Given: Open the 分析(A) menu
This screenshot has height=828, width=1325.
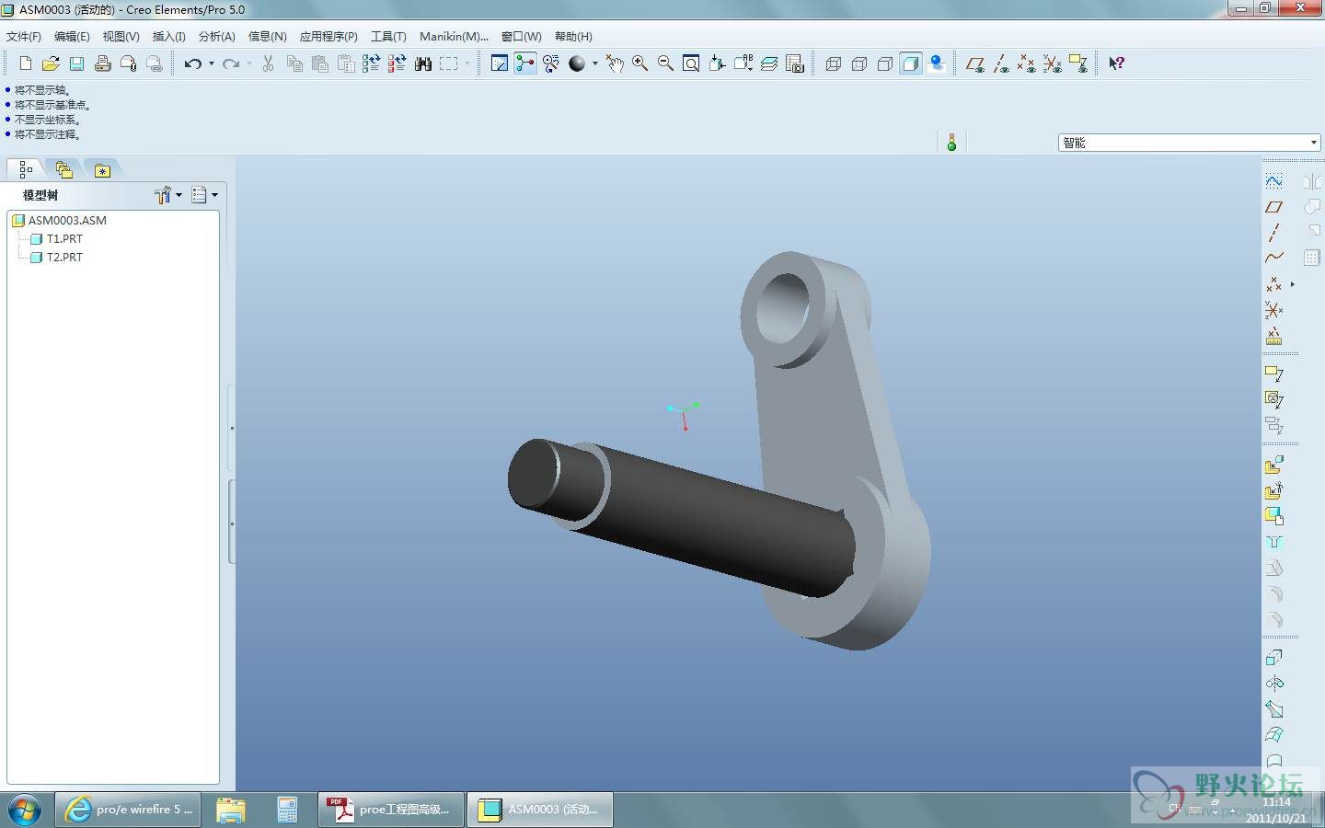Looking at the screenshot, I should 216,37.
